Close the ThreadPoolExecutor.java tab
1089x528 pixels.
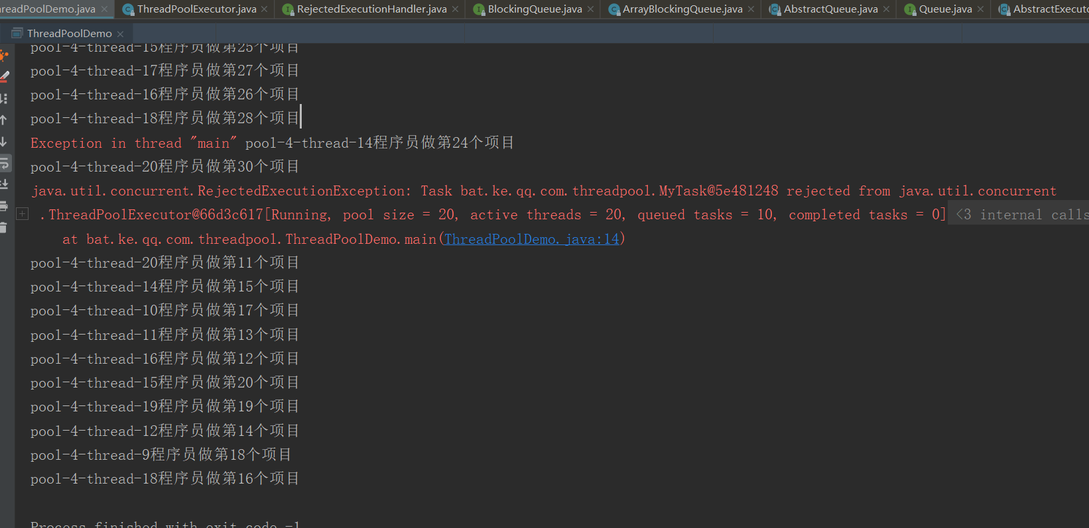265,9
